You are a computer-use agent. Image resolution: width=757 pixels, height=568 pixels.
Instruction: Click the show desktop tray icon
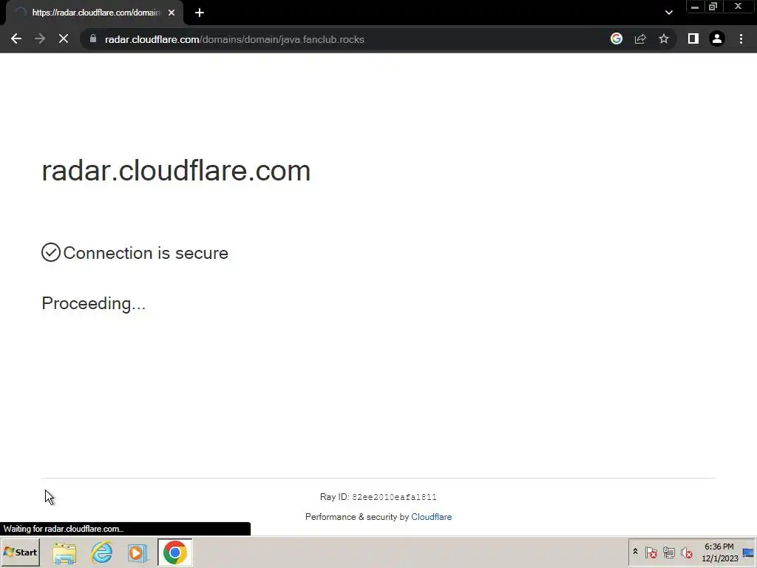pyautogui.click(x=748, y=552)
